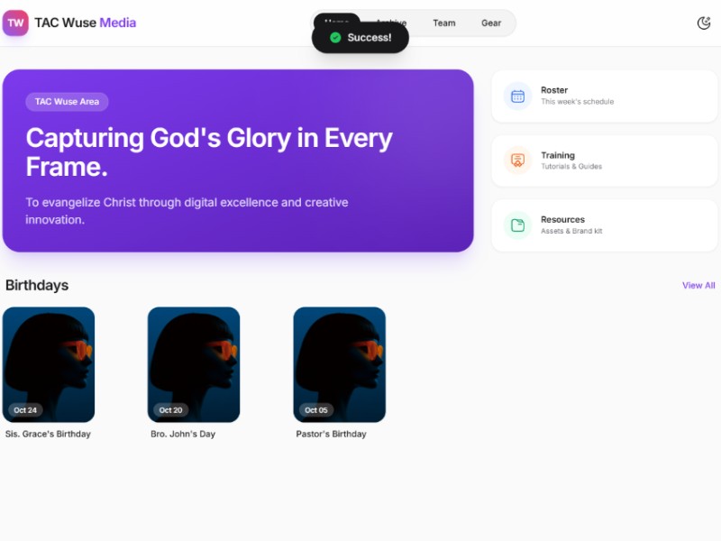Toggle dark mode with the moon icon

704,23
